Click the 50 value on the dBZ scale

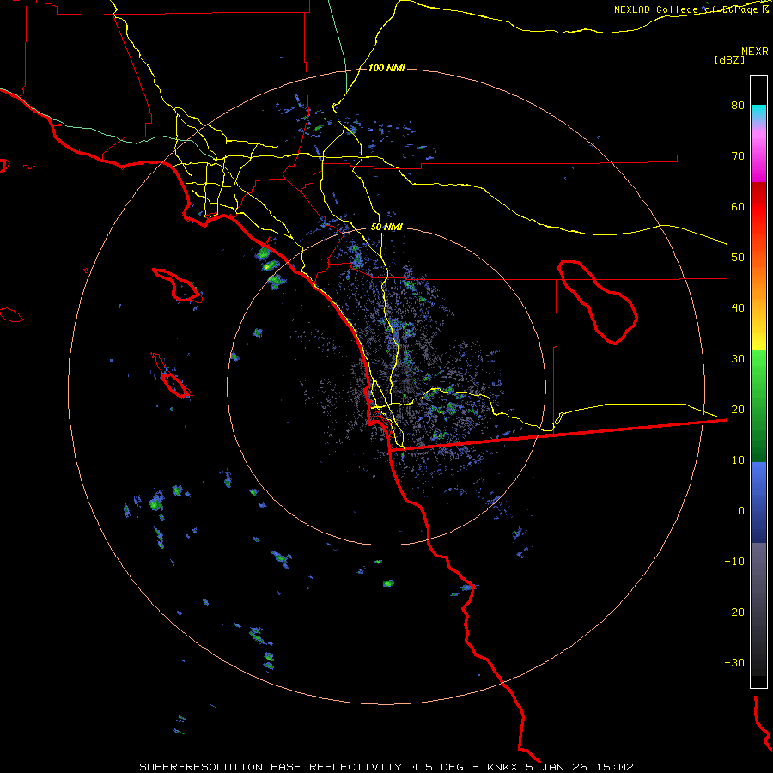click(x=738, y=258)
